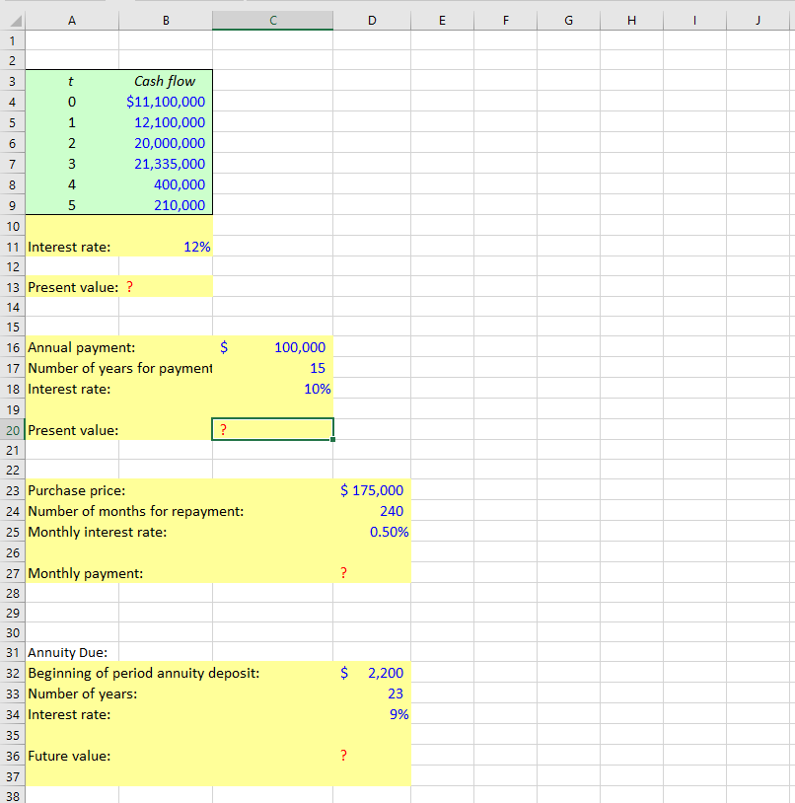Select the 0.50% rate cell

[372, 532]
